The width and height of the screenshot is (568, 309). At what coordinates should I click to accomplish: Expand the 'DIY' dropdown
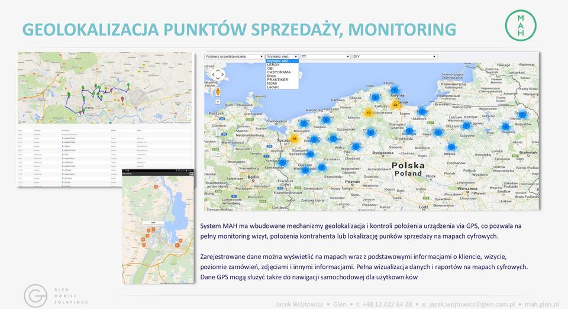(x=394, y=56)
